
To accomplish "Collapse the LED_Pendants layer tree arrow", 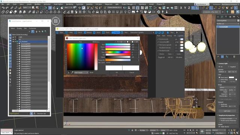I will coord(13,42).
